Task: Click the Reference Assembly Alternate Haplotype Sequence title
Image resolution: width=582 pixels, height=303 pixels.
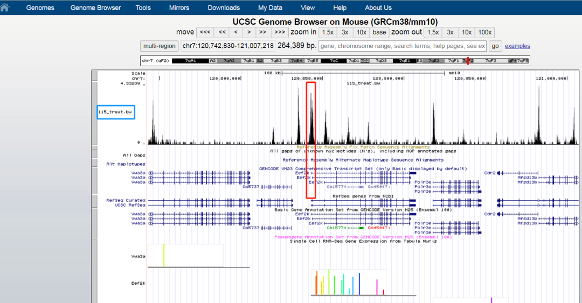Action: coord(363,160)
